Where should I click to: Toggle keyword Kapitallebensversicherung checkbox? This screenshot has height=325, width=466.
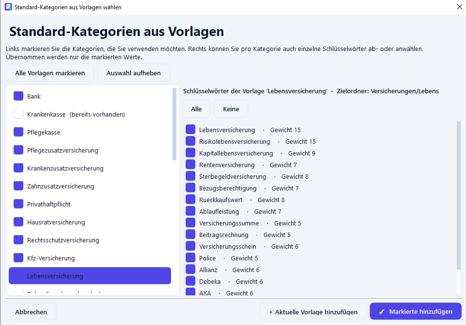(x=190, y=153)
